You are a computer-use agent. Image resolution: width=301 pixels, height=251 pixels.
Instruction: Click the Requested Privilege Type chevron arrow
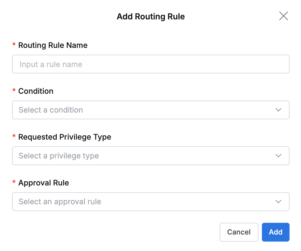tap(278, 156)
